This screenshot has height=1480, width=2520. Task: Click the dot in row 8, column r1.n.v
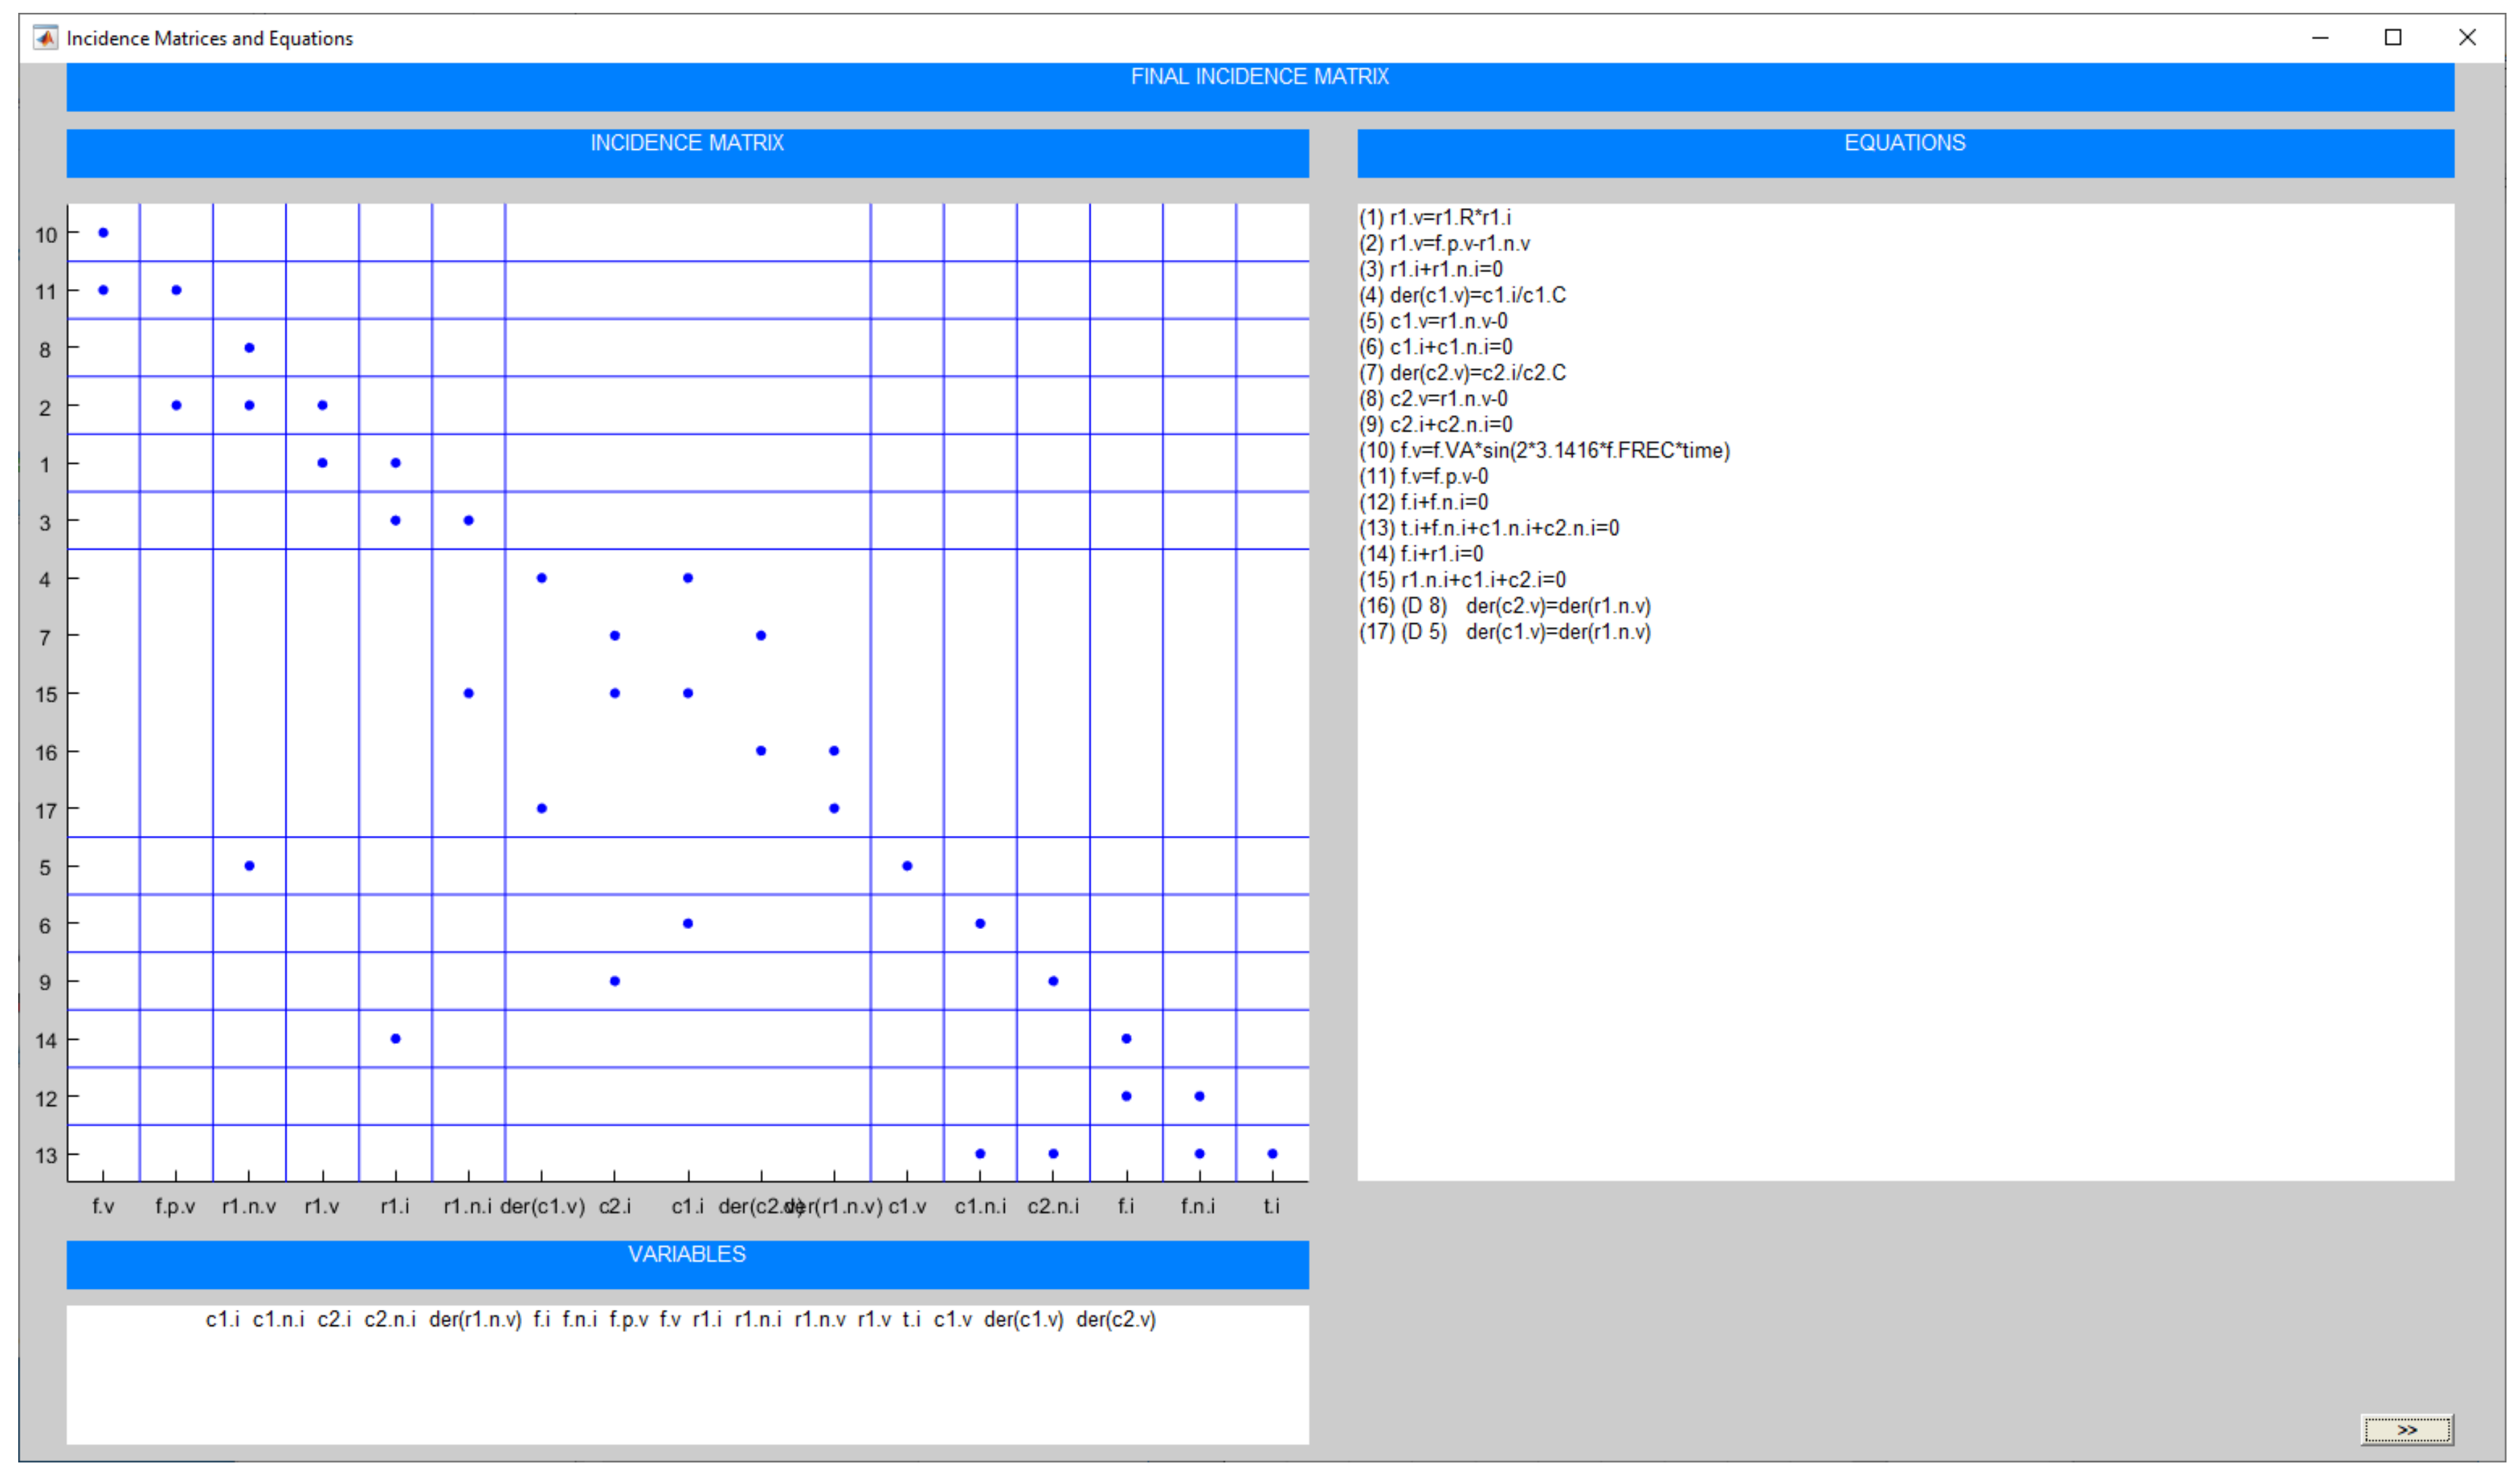[x=249, y=348]
